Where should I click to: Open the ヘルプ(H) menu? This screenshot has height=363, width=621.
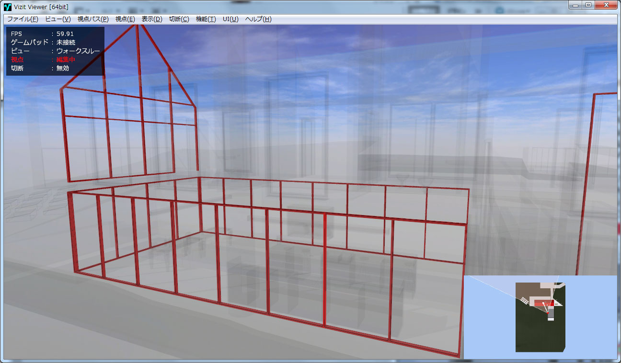[x=258, y=19]
